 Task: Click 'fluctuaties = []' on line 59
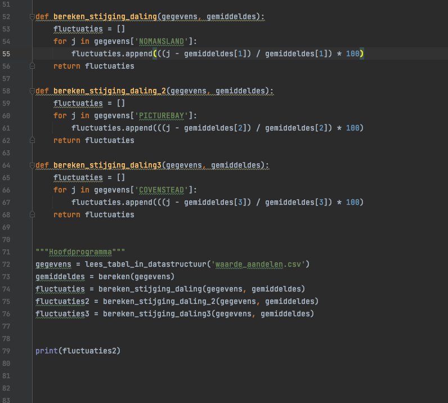(x=89, y=104)
